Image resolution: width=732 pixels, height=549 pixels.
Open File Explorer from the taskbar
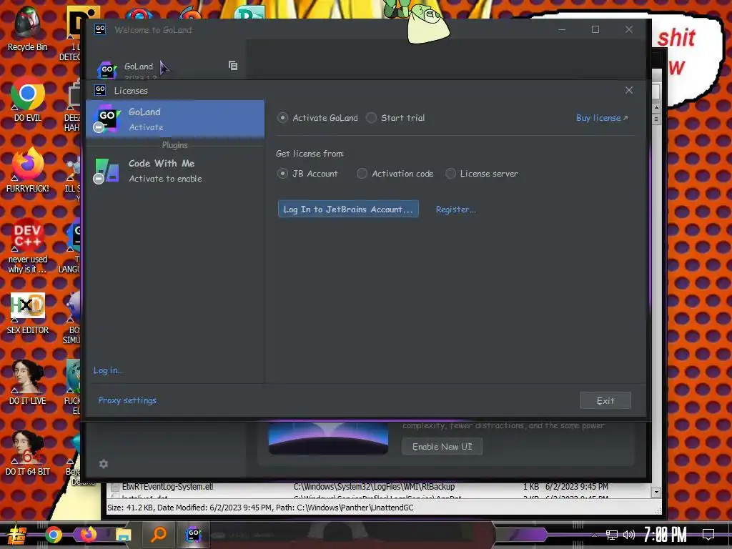[x=123, y=535]
